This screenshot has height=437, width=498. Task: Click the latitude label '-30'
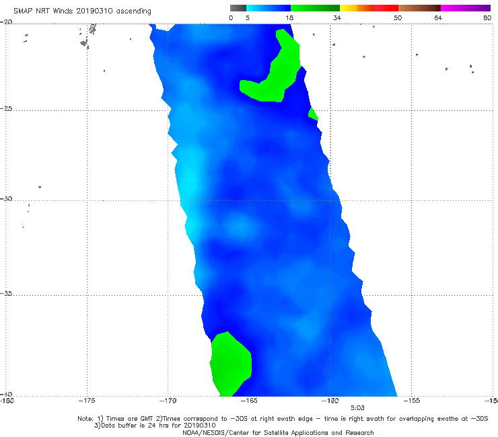[6, 199]
